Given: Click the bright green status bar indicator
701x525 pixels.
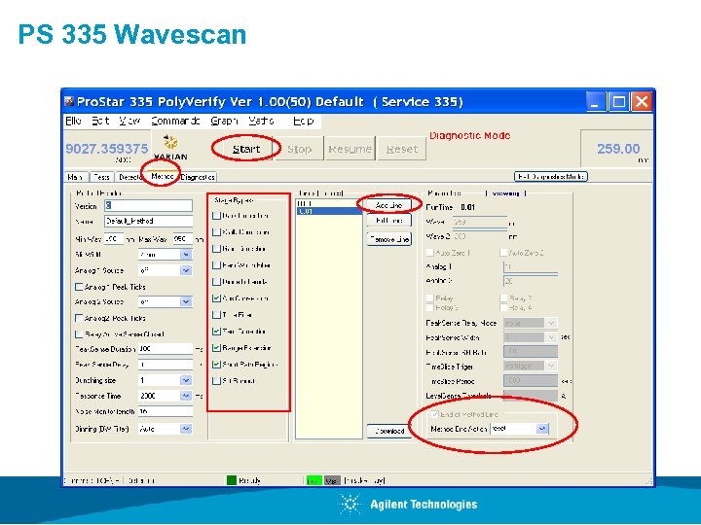Looking at the screenshot, I should click(314, 481).
